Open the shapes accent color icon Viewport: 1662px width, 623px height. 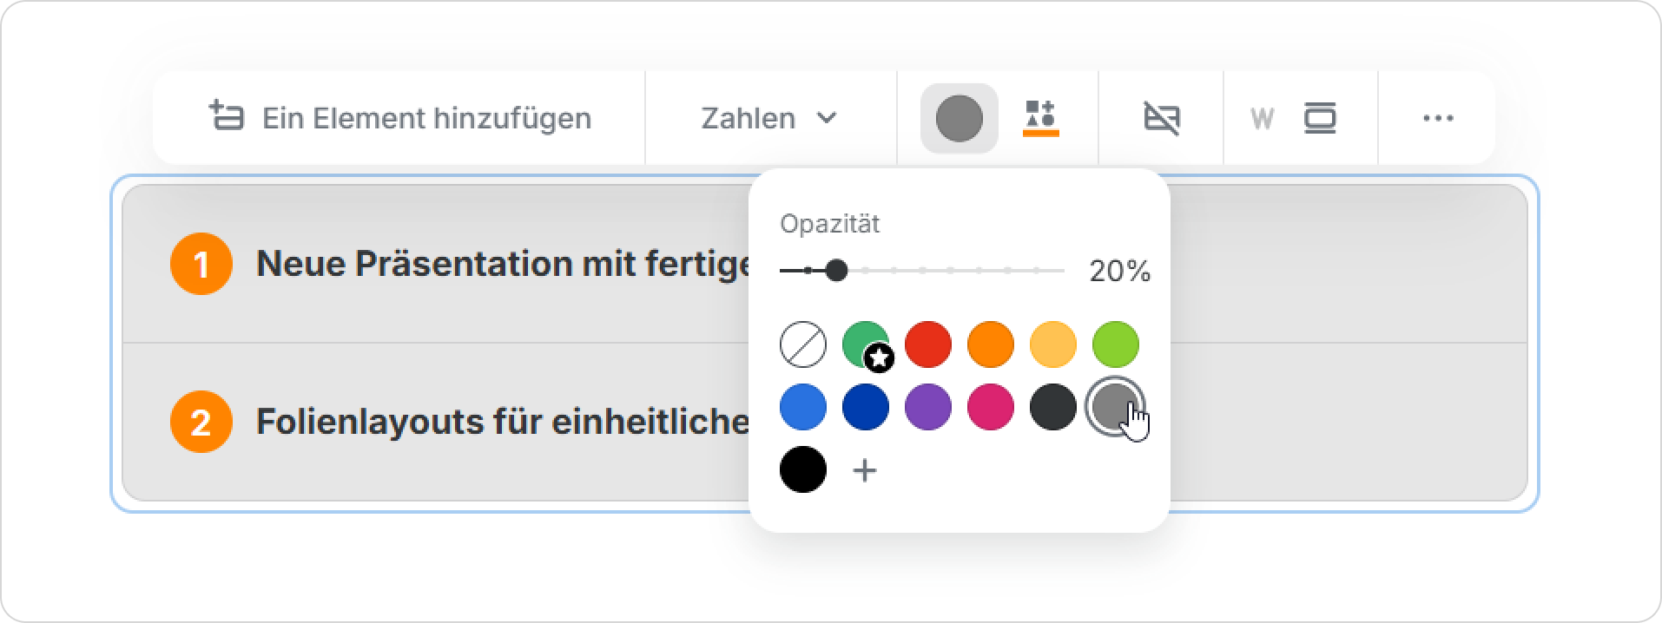1040,118
